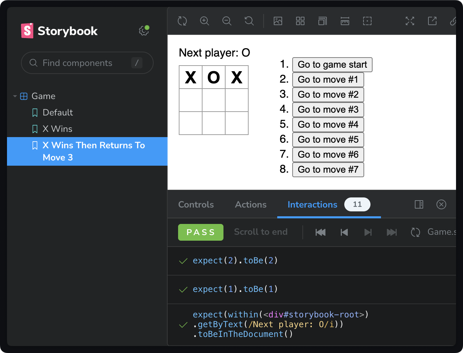Switch to the Actions tab
The image size is (463, 353).
(x=250, y=204)
